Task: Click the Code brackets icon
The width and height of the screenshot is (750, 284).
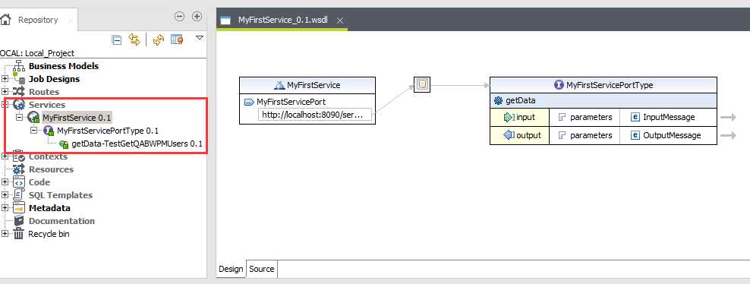Action: point(19,182)
